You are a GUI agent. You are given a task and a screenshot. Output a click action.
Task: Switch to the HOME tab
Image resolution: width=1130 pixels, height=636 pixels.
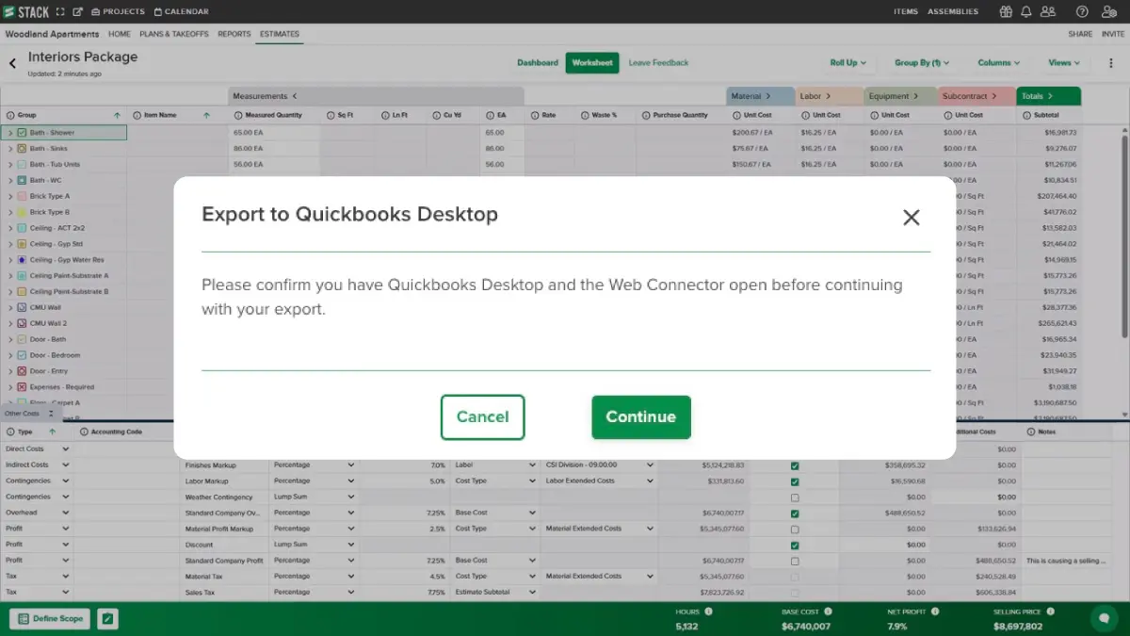pyautogui.click(x=120, y=34)
